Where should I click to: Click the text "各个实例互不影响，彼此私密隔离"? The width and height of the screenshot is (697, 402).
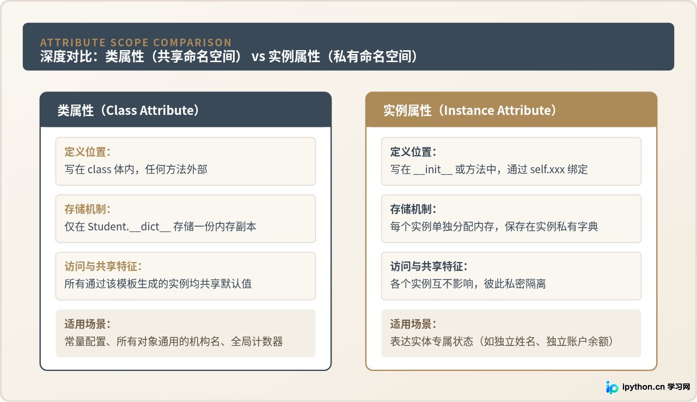[468, 284]
